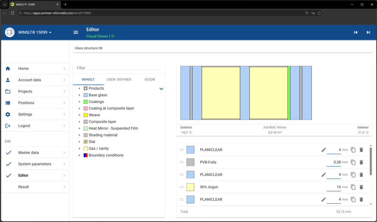Edit the first PLANICLEAR layer with pencil
The width and height of the screenshot is (377, 222).
324,150
